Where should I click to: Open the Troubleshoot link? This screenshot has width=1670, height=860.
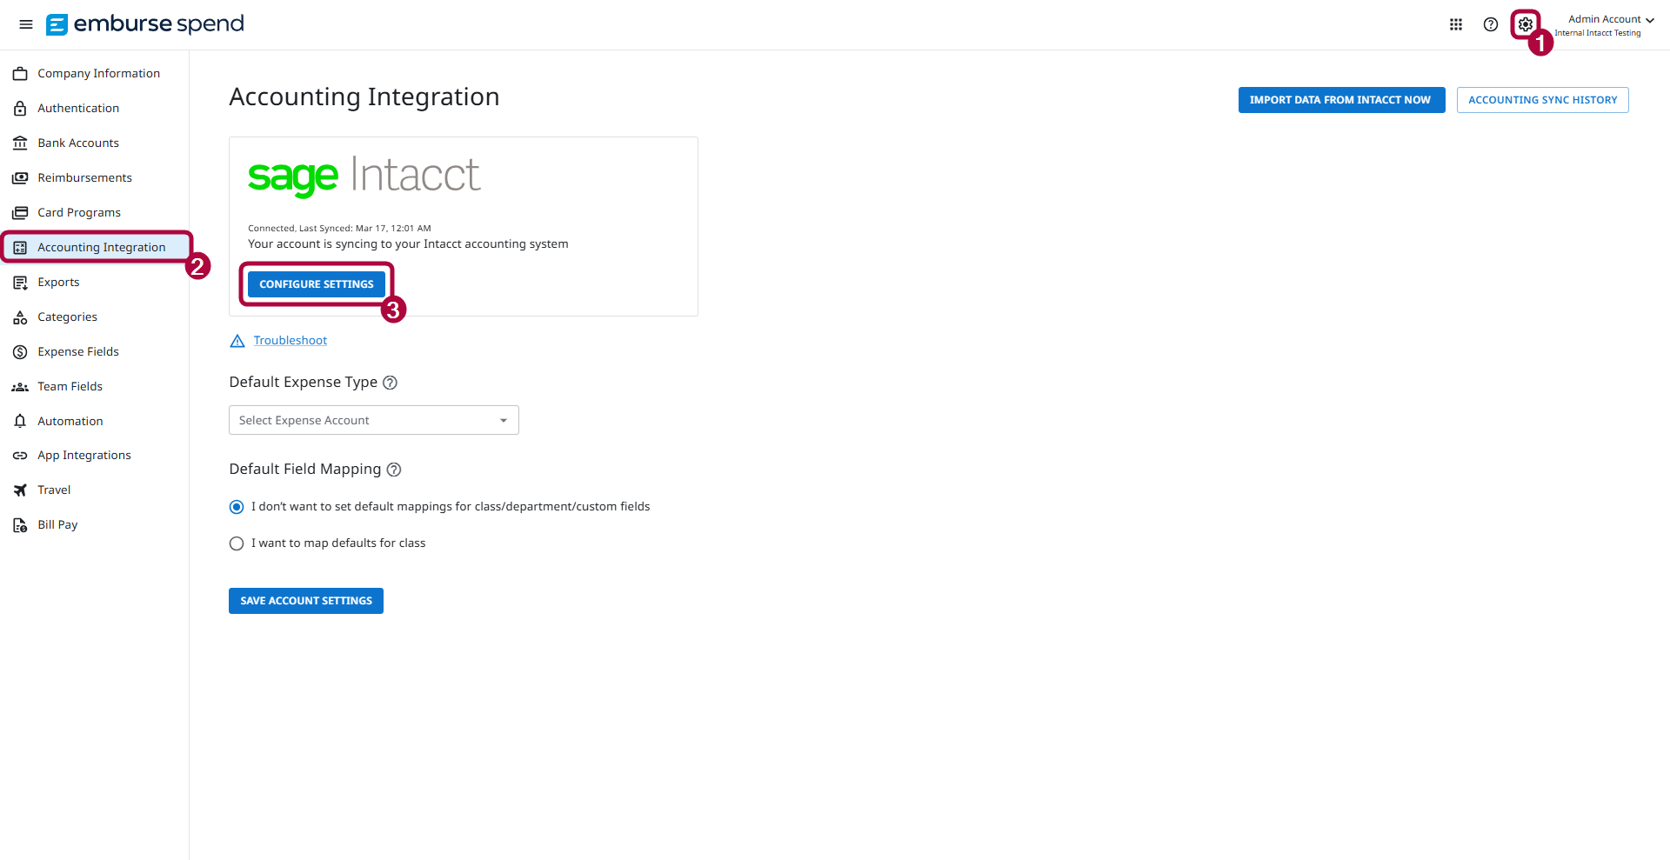click(x=290, y=340)
